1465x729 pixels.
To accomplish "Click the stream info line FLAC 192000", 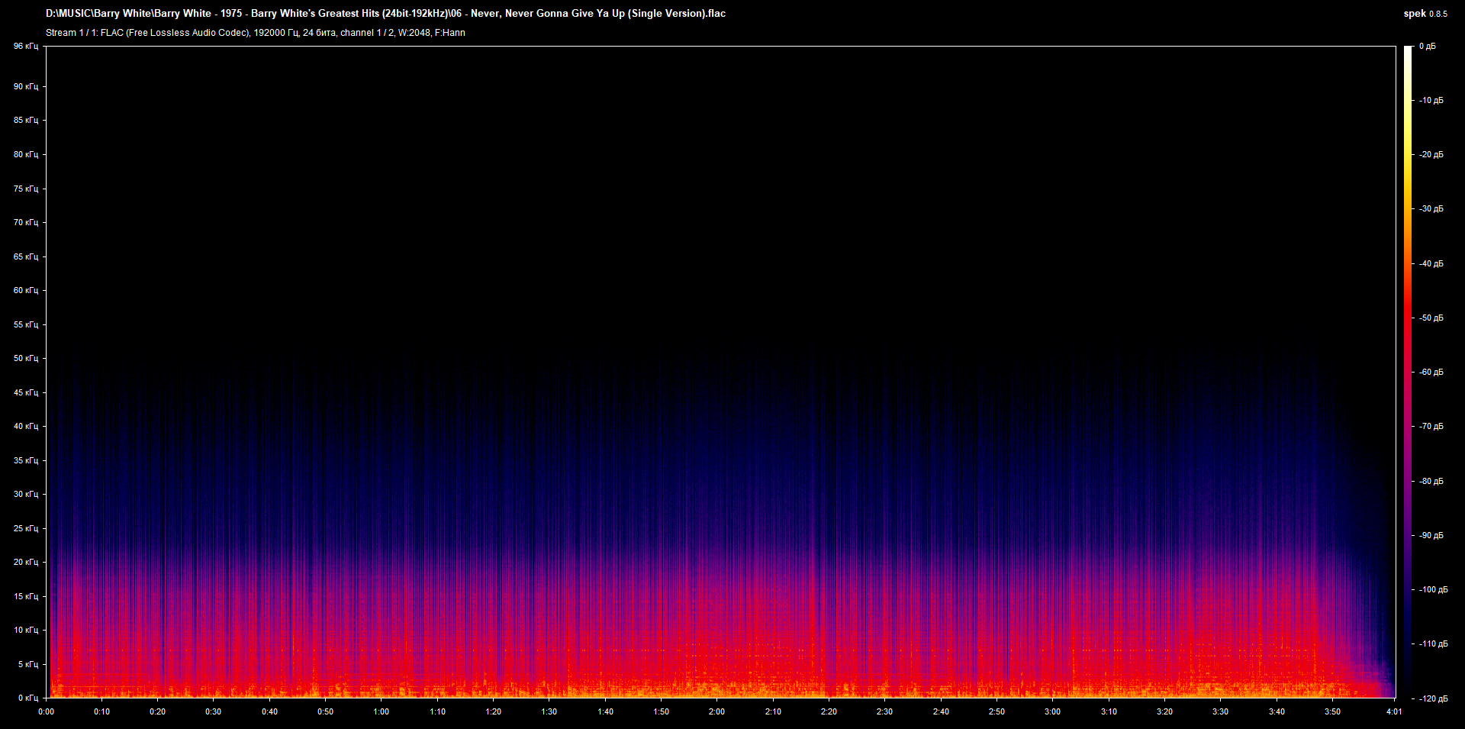I will pyautogui.click(x=256, y=33).
